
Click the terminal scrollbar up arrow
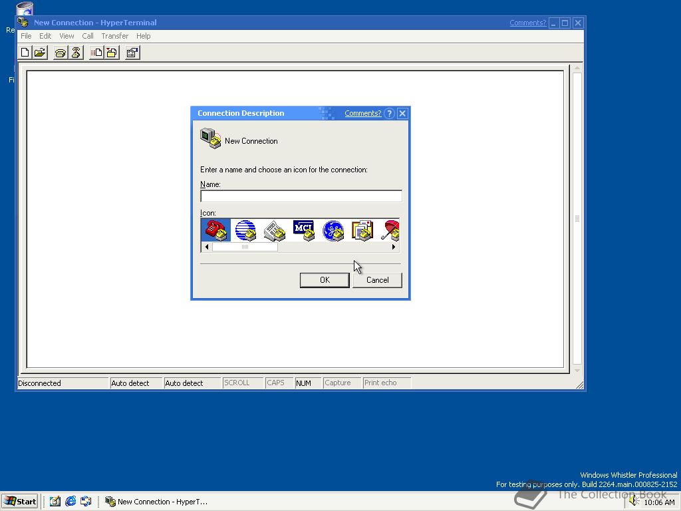tap(577, 68)
